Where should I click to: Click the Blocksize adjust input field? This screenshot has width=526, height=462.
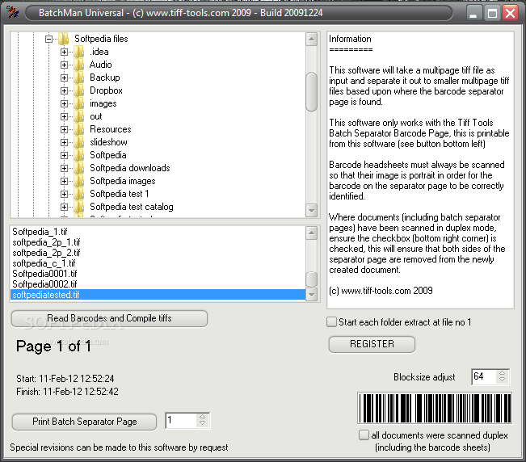coord(485,376)
